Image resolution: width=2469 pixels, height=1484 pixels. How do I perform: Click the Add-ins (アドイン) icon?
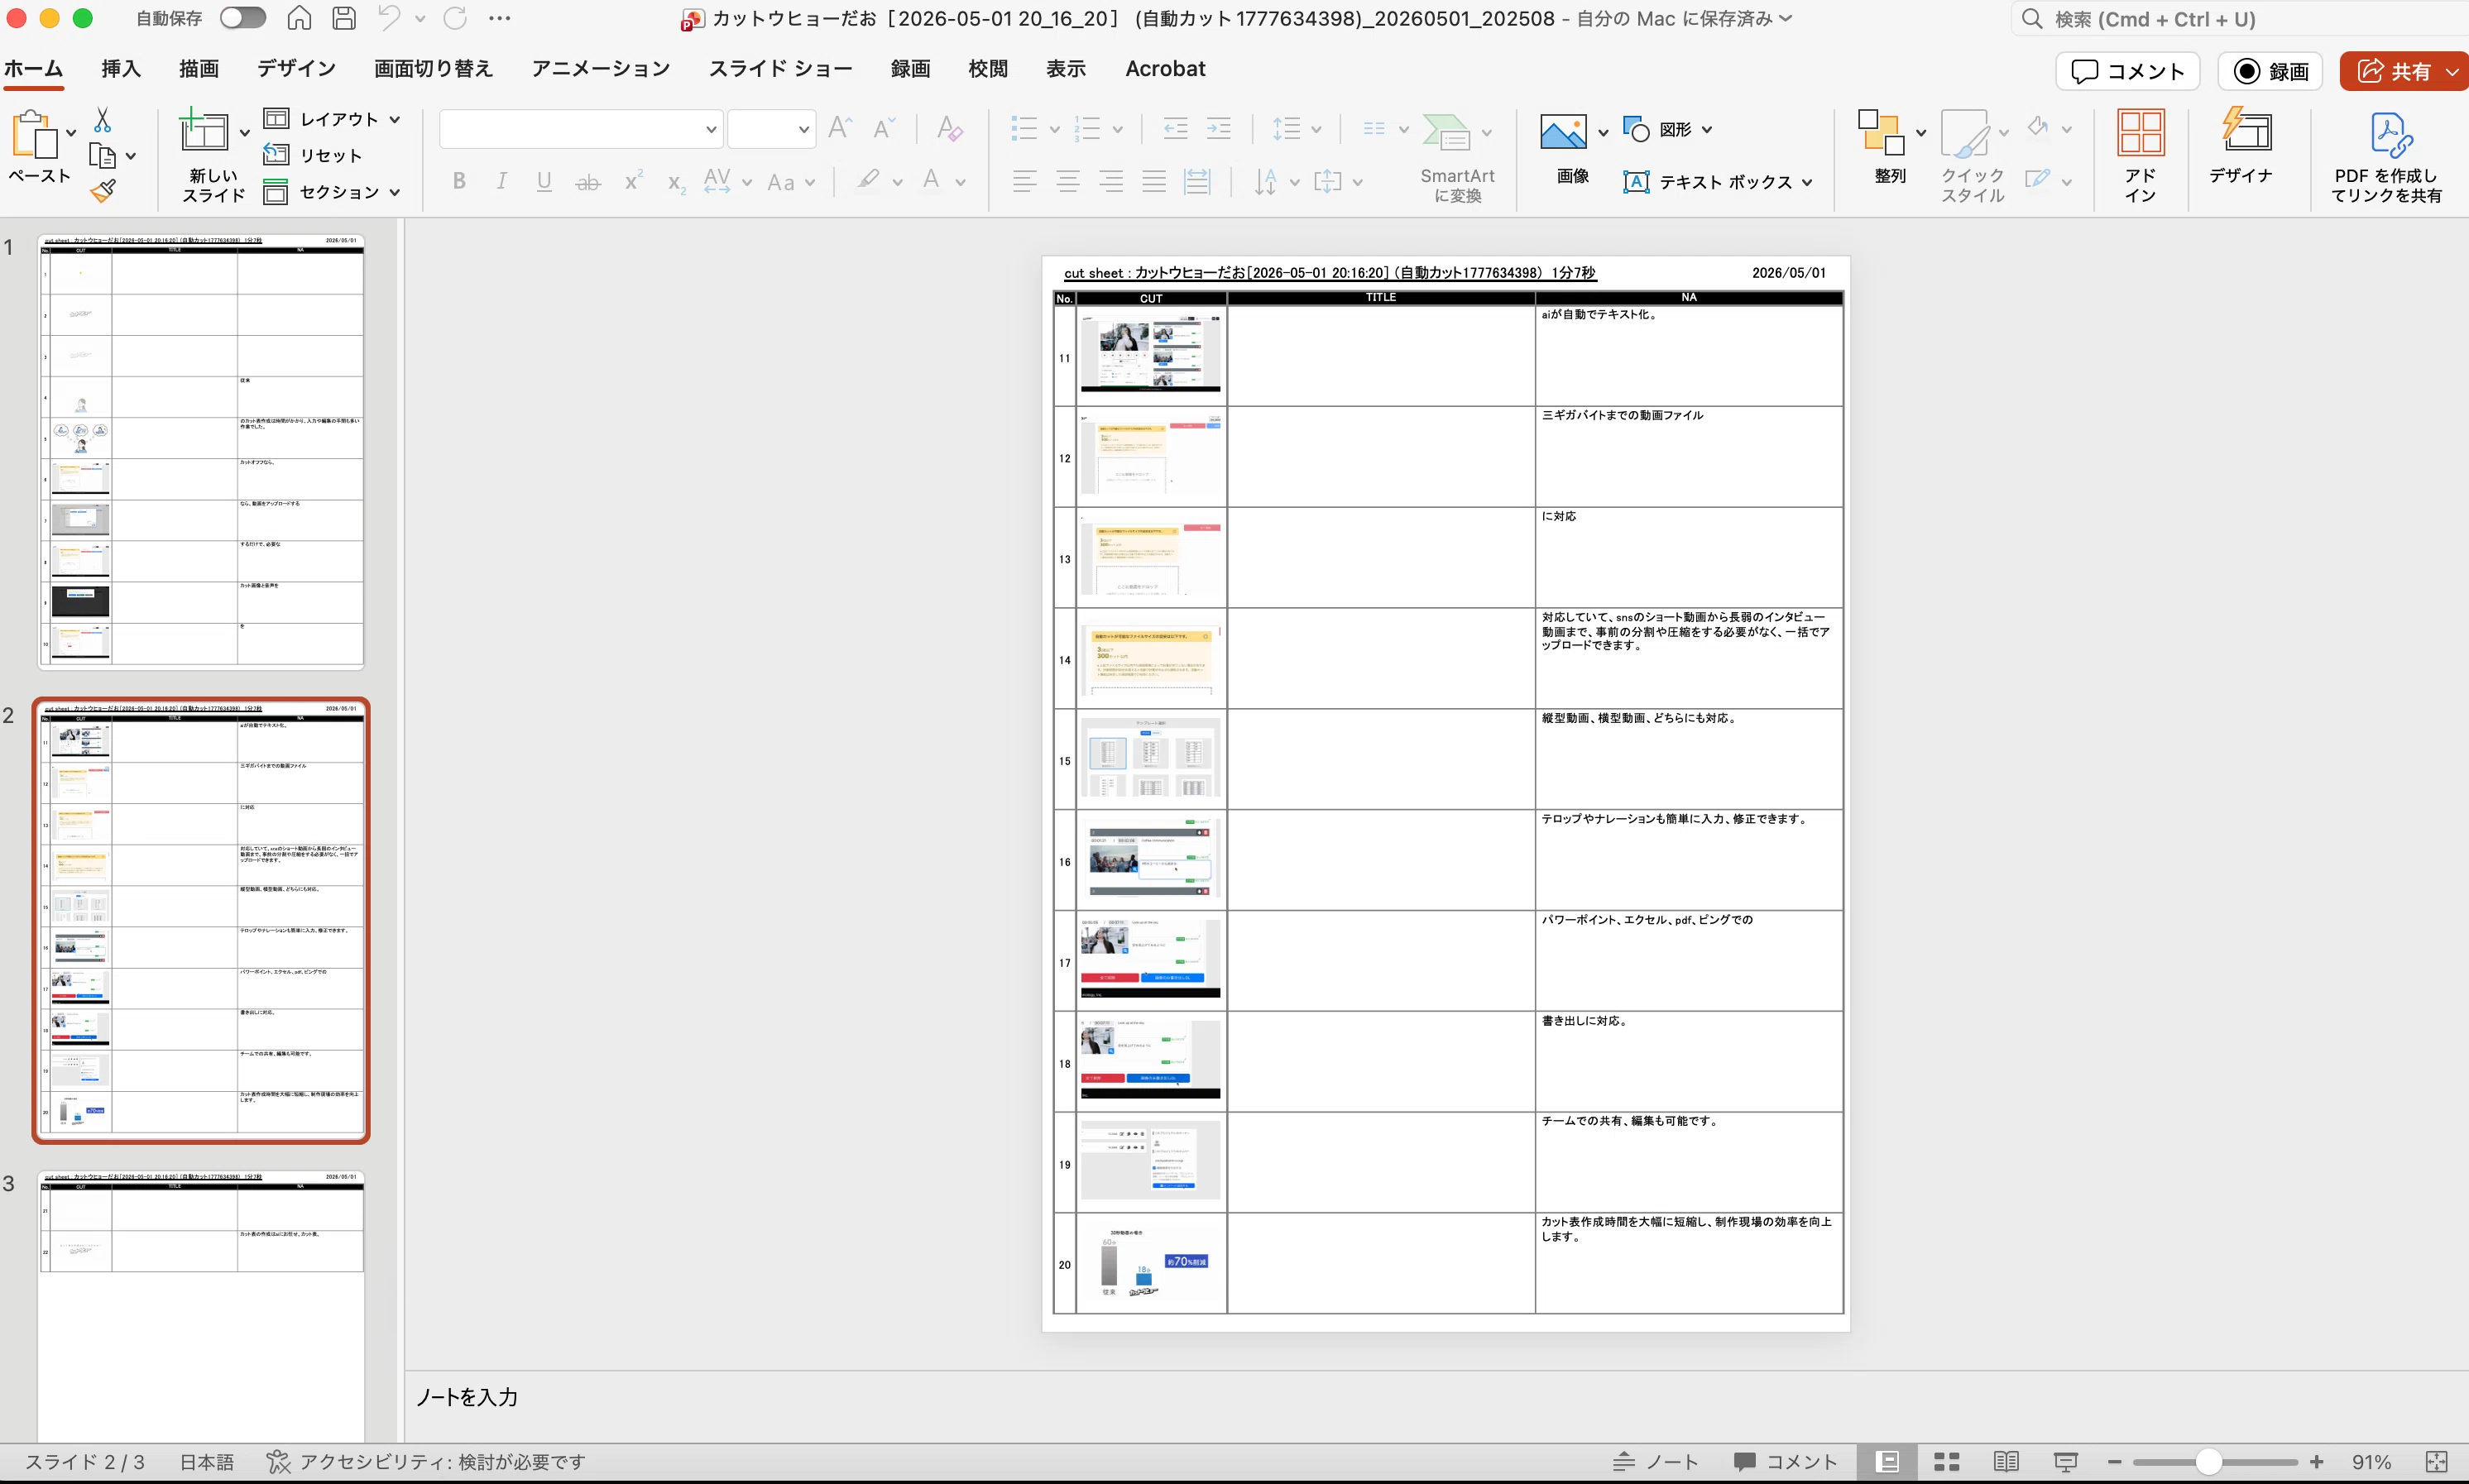[x=2141, y=133]
